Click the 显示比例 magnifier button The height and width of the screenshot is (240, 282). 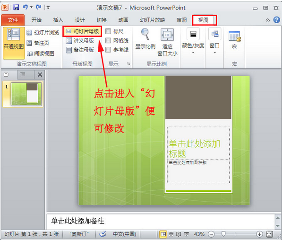(145, 39)
